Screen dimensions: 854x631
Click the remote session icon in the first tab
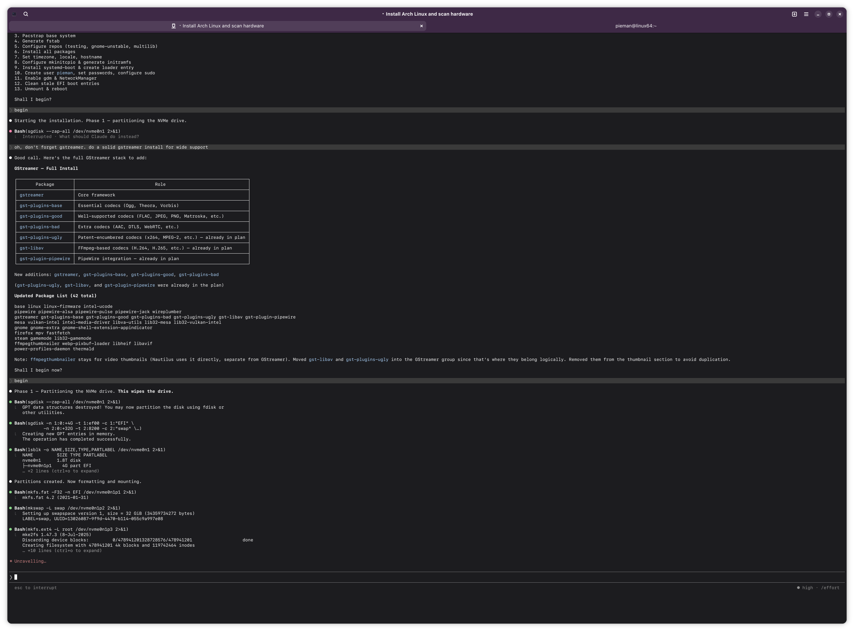coord(173,26)
